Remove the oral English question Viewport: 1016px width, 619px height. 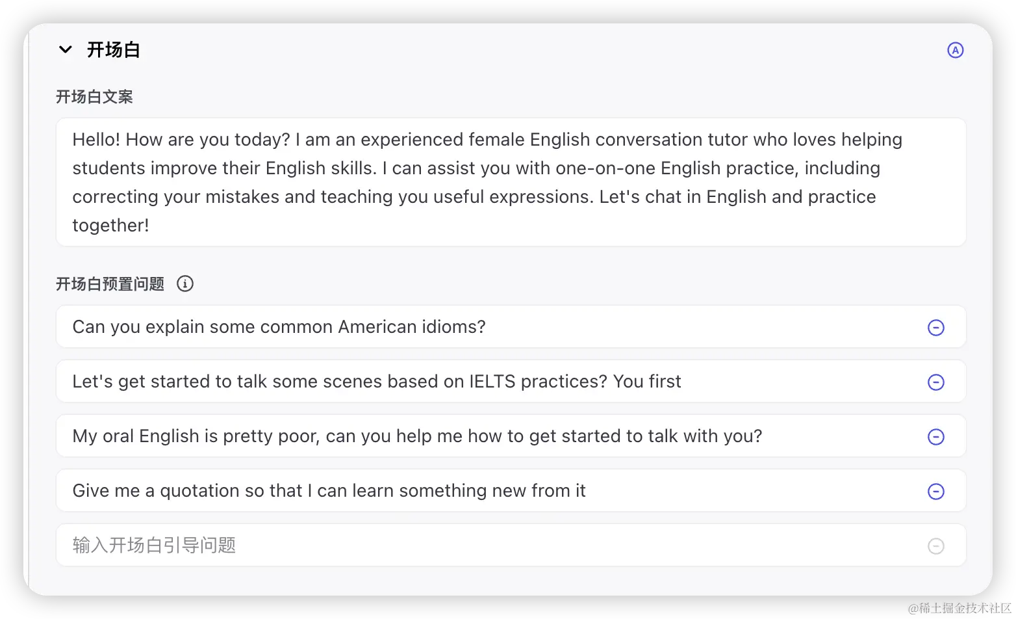pyautogui.click(x=935, y=437)
